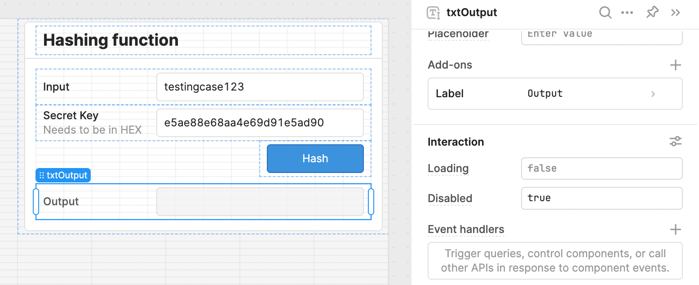Edit the Disabled field set to true

[602, 198]
